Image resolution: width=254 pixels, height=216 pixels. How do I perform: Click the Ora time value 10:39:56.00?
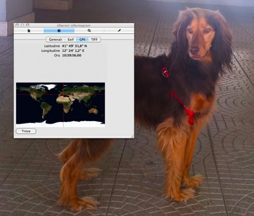pos(72,56)
